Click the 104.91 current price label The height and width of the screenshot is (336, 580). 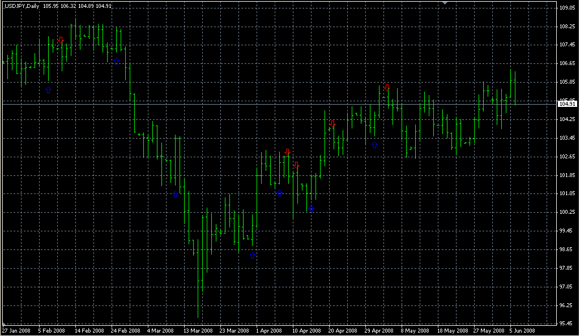click(567, 104)
